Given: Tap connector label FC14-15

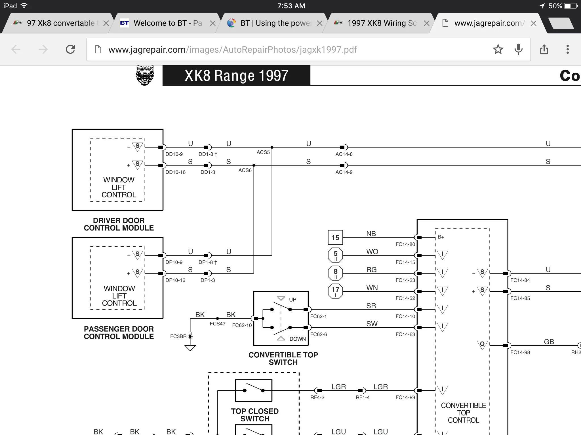Looking at the screenshot, I should click(405, 262).
